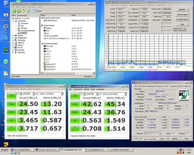Click Temp1 value field in CPUCool

point(121,9)
